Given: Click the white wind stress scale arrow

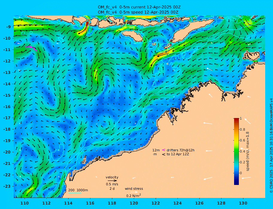Looking at the screenshot, I should point(134,192).
